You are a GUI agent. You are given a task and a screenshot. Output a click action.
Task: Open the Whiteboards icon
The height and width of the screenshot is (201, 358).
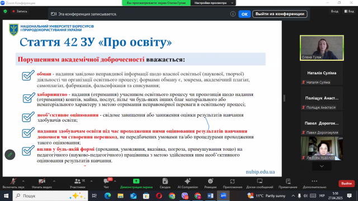pos(260,181)
